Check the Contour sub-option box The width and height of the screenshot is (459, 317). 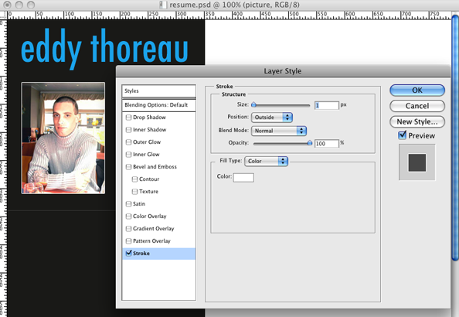(134, 179)
